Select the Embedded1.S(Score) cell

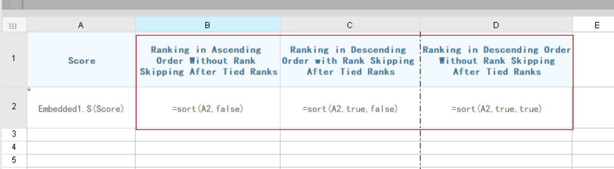(x=81, y=108)
